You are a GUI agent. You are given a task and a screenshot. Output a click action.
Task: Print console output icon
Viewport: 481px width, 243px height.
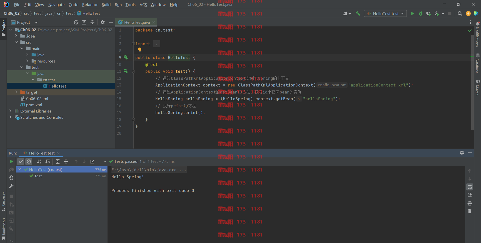point(470,203)
